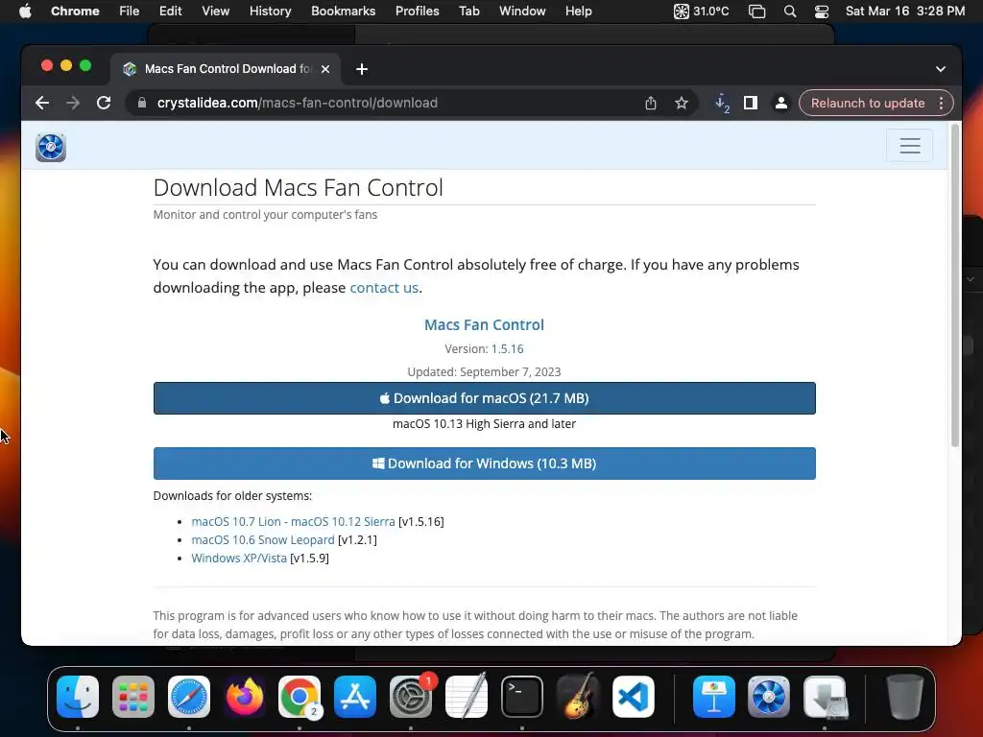Open the History menu
Screen dimensions: 983x737
coord(270,11)
